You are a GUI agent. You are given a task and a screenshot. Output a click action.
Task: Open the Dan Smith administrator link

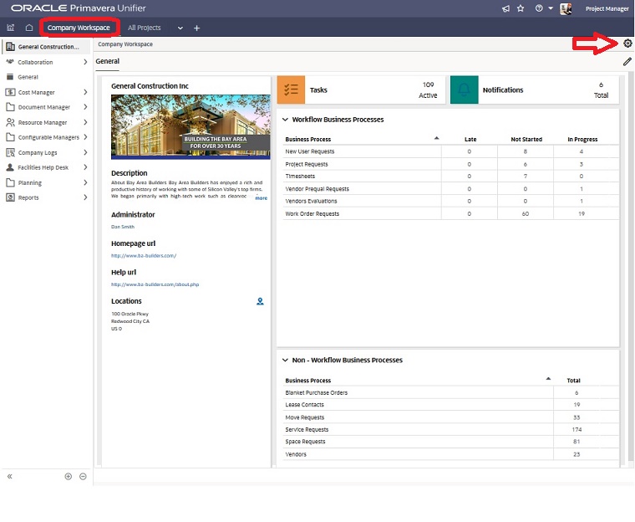123,227
